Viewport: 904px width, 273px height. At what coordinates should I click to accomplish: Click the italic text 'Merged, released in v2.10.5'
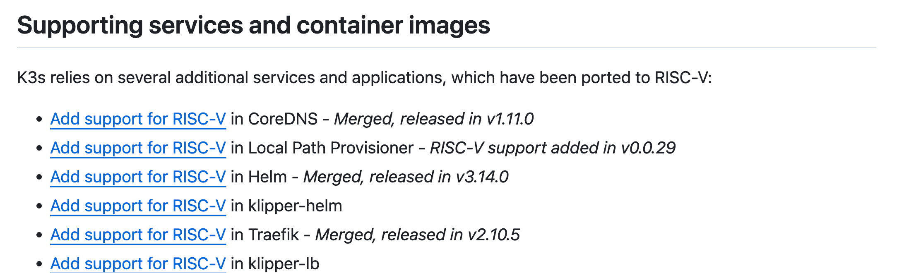tap(417, 235)
